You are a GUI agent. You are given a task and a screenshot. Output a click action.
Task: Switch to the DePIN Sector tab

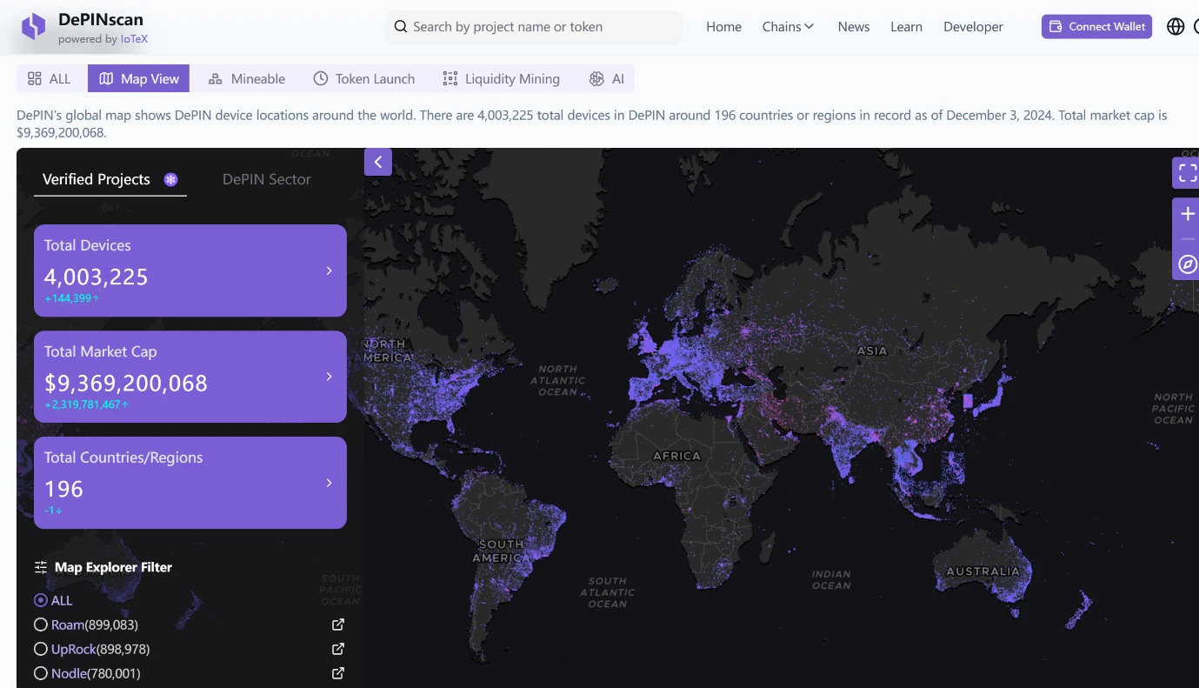[x=266, y=179]
